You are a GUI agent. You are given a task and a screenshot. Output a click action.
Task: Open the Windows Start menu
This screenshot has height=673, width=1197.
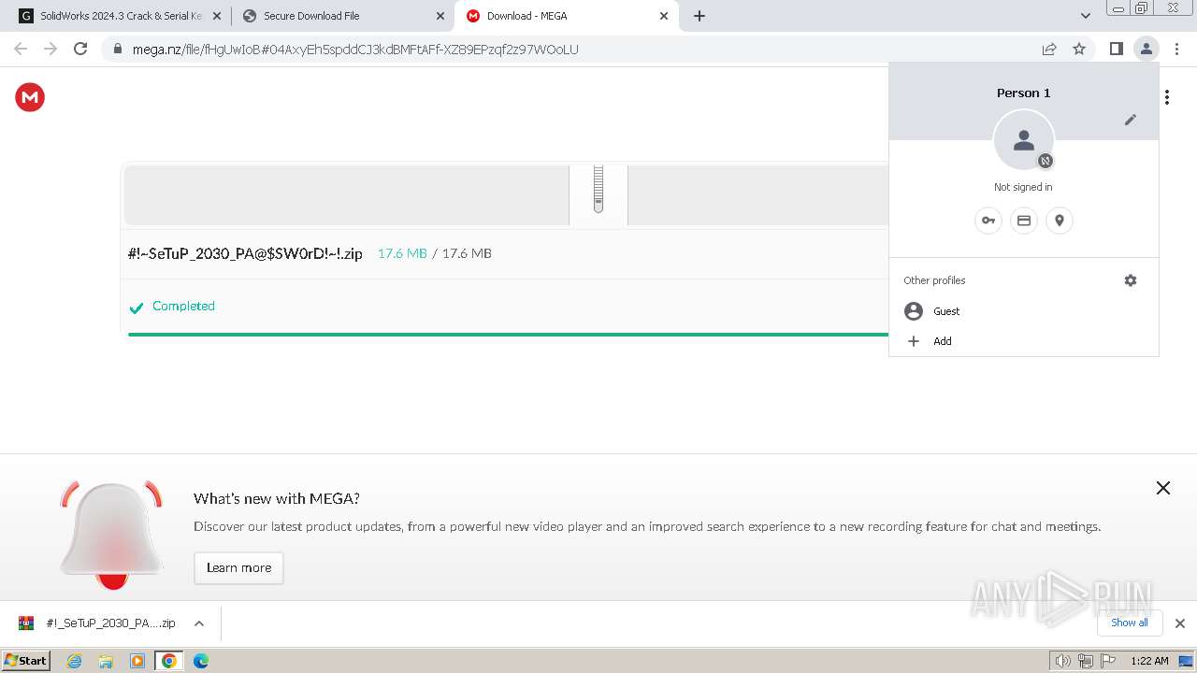(26, 660)
